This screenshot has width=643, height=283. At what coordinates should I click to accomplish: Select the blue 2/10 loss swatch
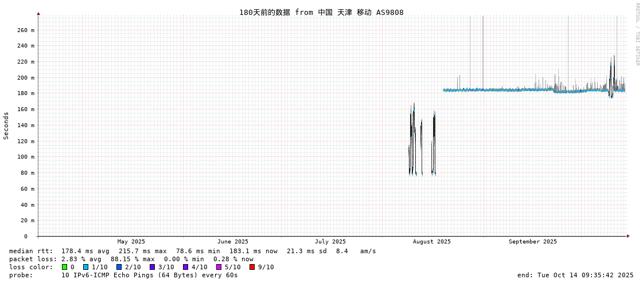(x=119, y=267)
